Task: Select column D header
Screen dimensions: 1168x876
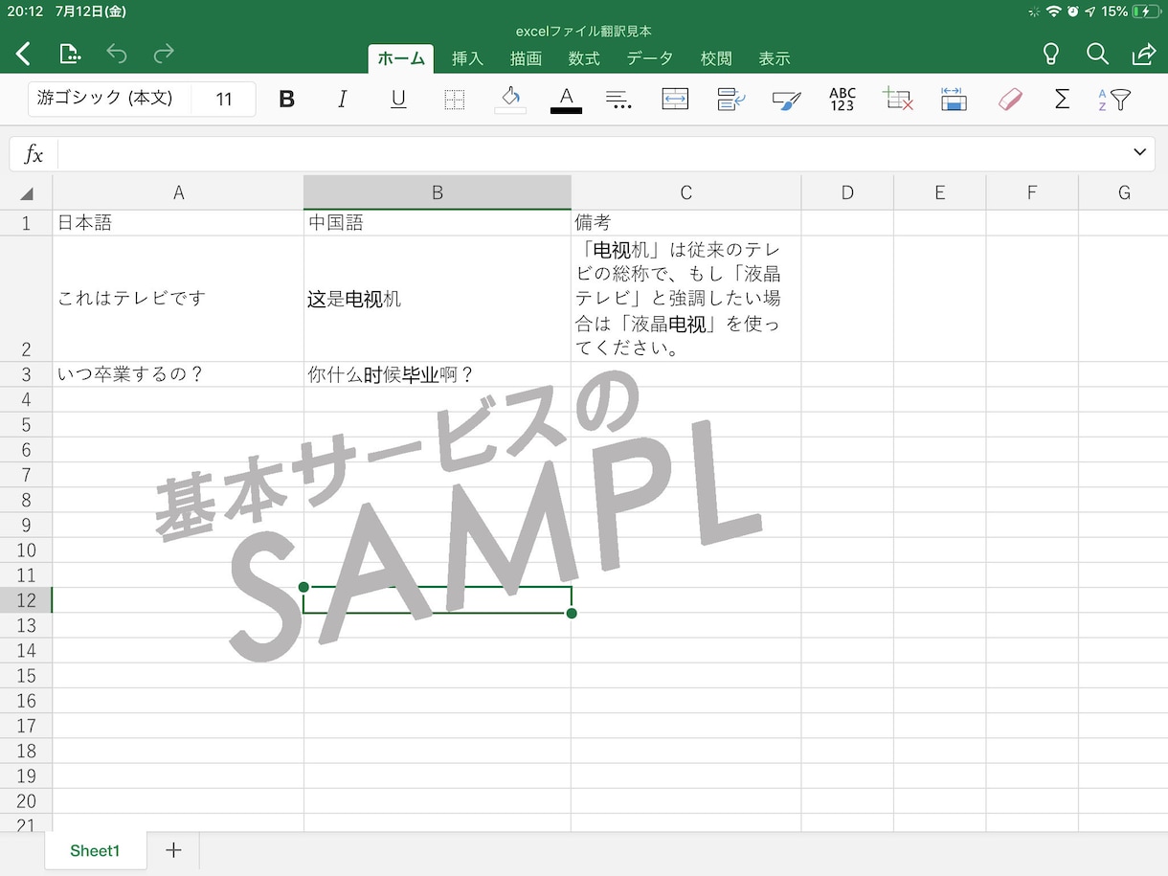Action: (x=847, y=192)
